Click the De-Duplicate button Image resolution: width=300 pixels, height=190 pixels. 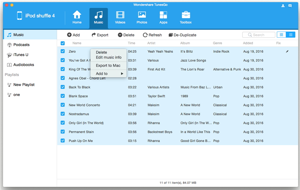coord(182,35)
